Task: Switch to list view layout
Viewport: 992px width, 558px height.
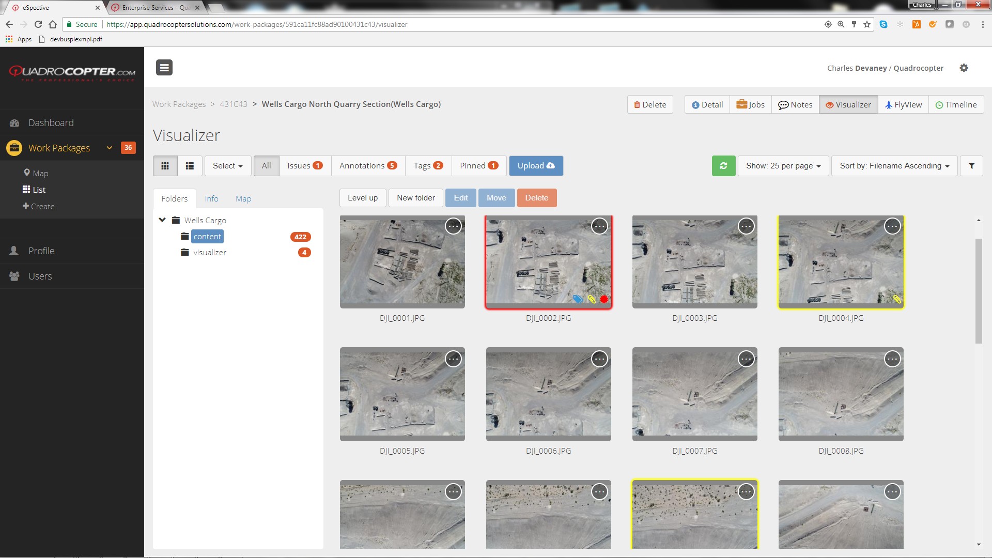Action: [190, 166]
